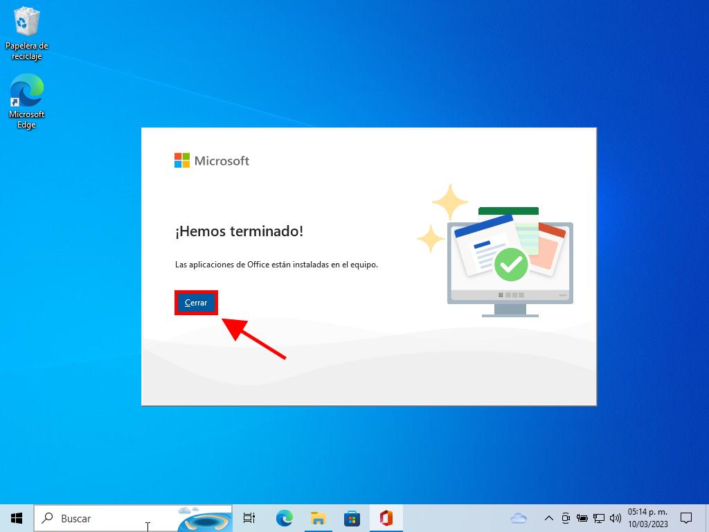This screenshot has width=709, height=532.
Task: Switch to the Office installer taskbar icon
Action: coord(386,518)
